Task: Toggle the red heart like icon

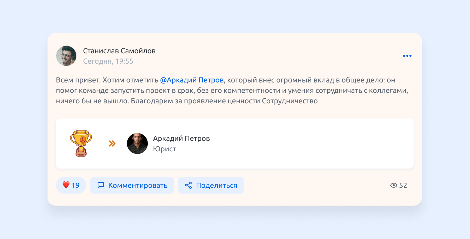Action: [x=66, y=185]
